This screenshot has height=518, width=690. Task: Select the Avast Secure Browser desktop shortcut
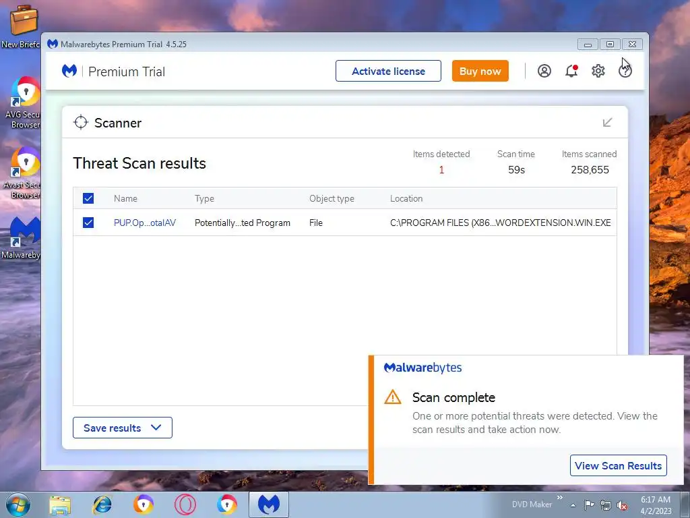point(21,173)
